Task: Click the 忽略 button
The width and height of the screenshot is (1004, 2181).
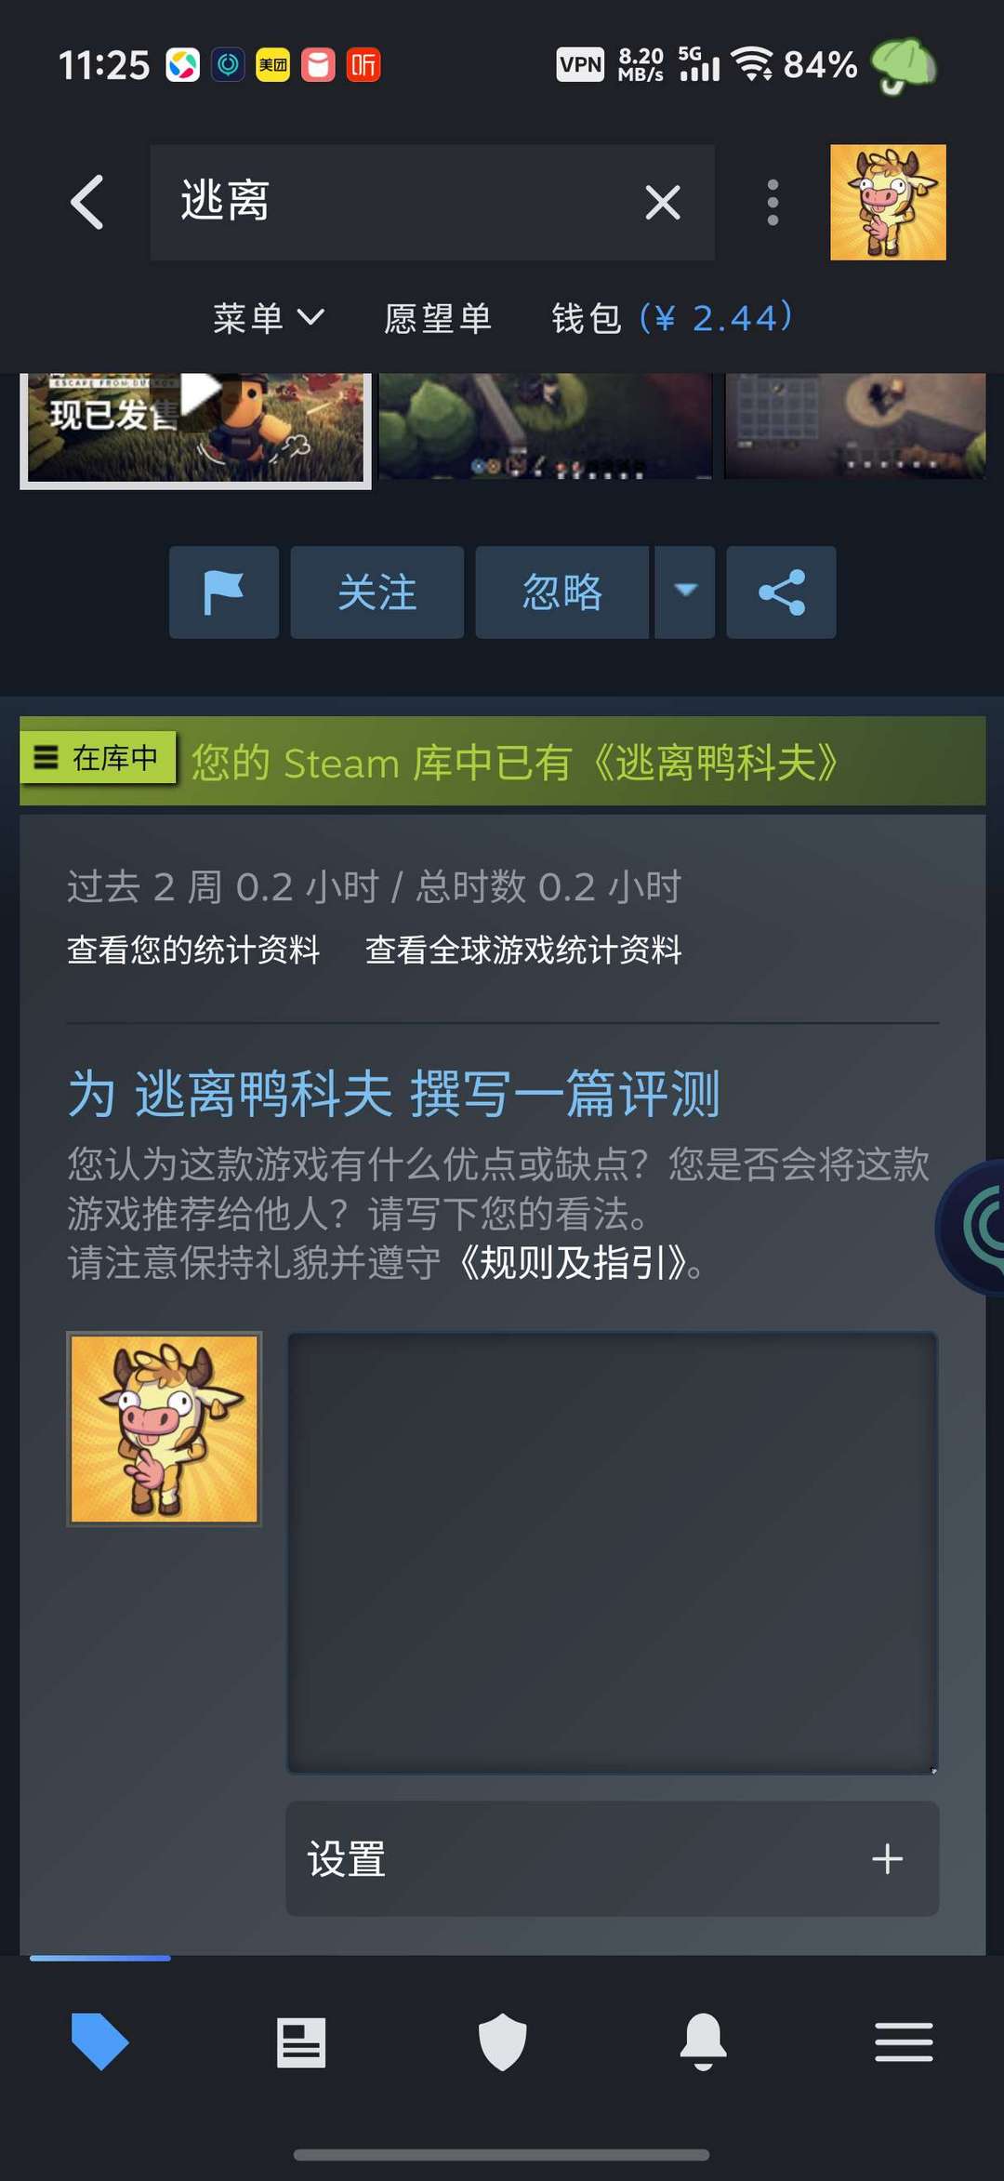Action: pyautogui.click(x=562, y=592)
